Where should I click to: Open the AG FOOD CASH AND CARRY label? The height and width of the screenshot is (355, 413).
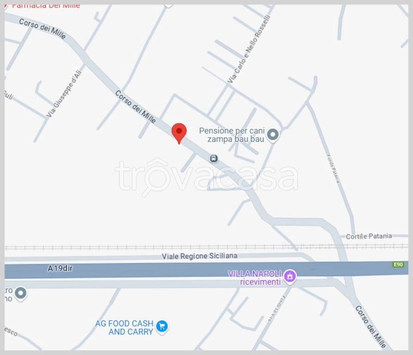point(124,327)
